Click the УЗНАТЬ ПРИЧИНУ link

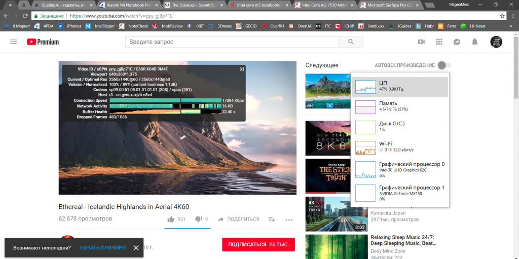[x=102, y=248]
